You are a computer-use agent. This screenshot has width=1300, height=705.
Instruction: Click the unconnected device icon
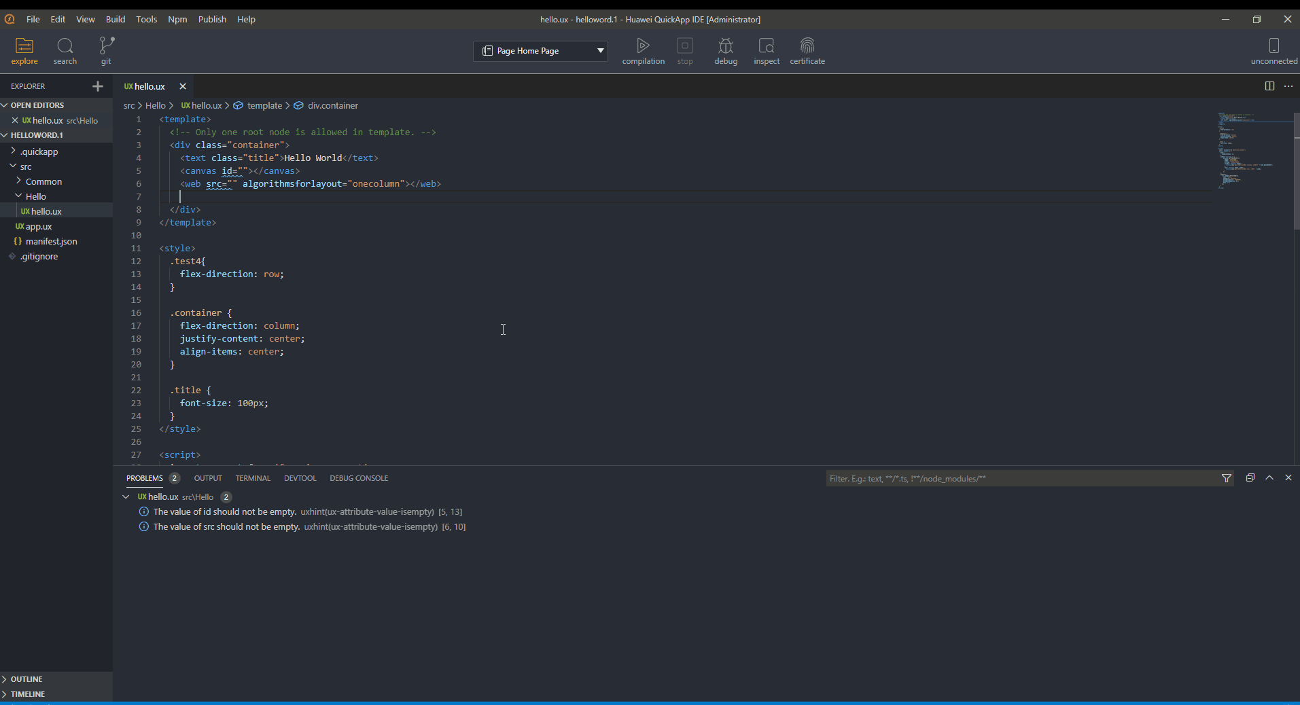pos(1274,46)
